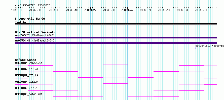Click the small blue esv3649603 variant marker
Image resolution: width=224 pixels, height=100 pixels.
pos(196,48)
